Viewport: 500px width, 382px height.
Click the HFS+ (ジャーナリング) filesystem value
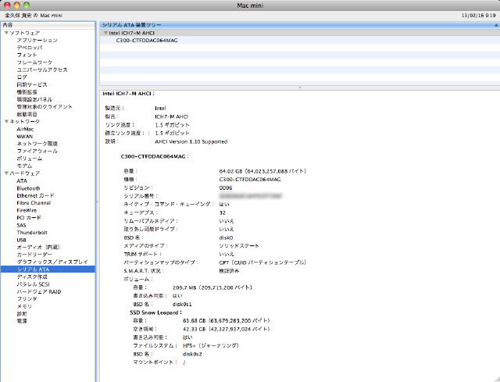point(211,345)
